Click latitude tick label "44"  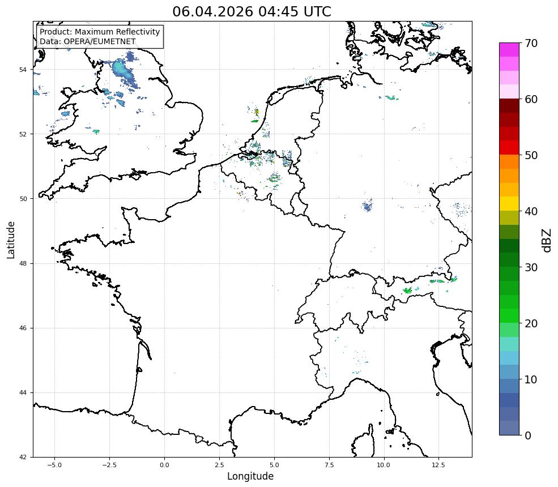[x=23, y=393]
